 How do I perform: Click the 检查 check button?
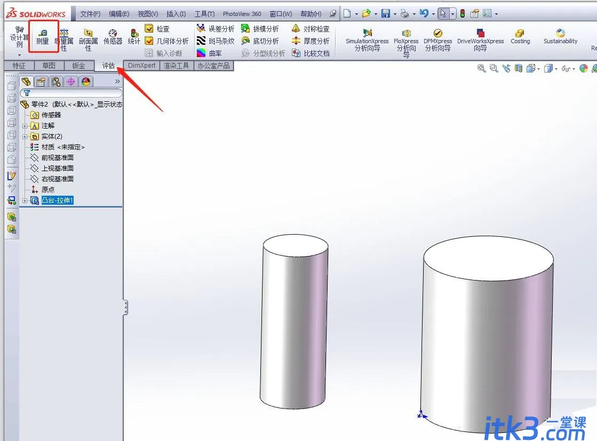(157, 29)
